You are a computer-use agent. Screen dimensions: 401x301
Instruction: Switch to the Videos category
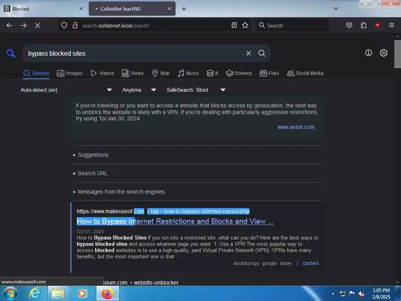pos(102,73)
